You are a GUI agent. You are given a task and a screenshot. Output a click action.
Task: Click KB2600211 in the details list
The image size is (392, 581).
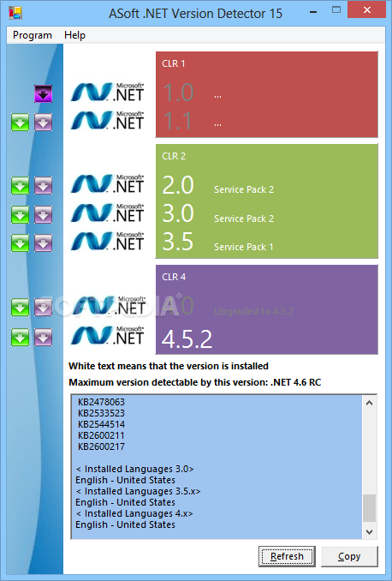(x=101, y=435)
